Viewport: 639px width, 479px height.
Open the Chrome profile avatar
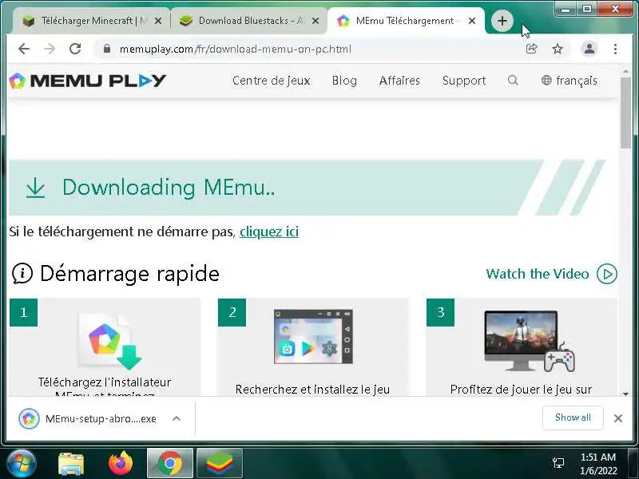pos(589,49)
